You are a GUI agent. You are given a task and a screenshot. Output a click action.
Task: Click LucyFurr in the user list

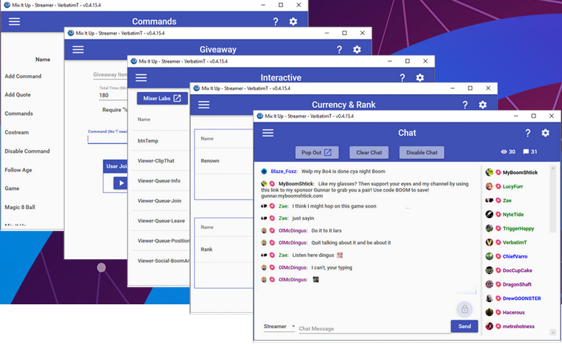click(512, 187)
